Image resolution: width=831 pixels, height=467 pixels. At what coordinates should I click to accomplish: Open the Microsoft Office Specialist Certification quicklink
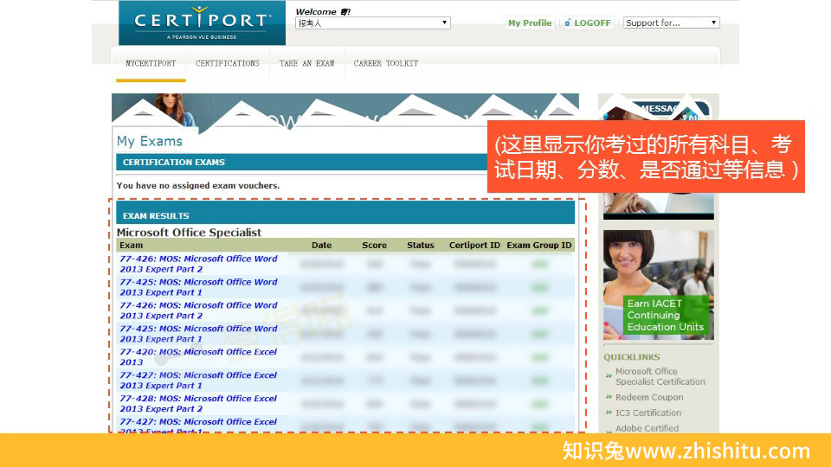tap(660, 376)
